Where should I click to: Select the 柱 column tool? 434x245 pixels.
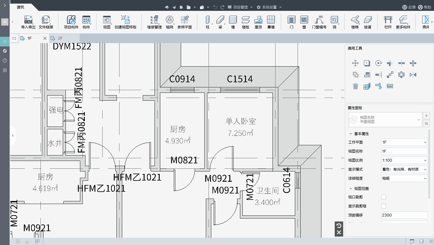pos(208,22)
